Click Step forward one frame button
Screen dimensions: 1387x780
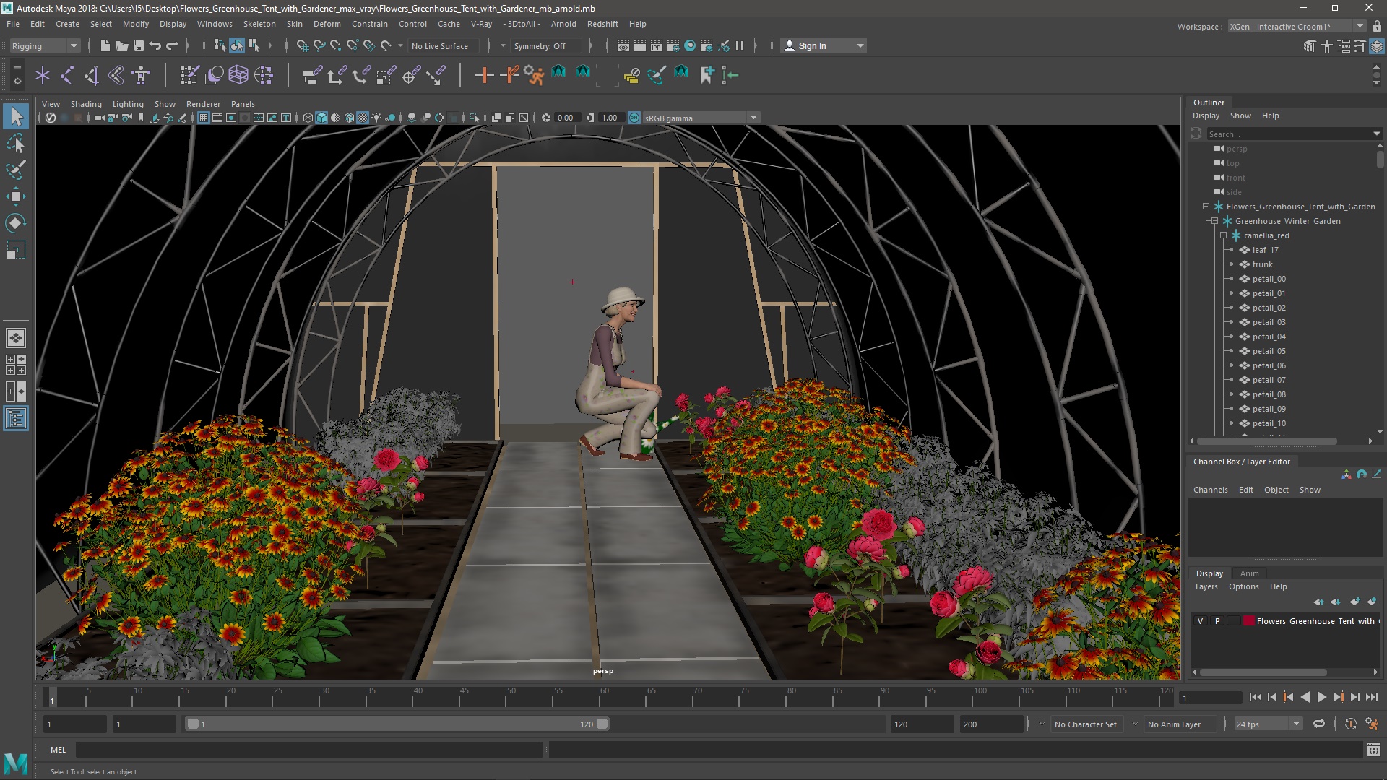(1354, 697)
